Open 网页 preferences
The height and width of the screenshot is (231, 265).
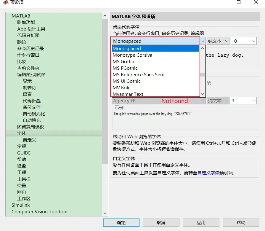[x=21, y=192]
